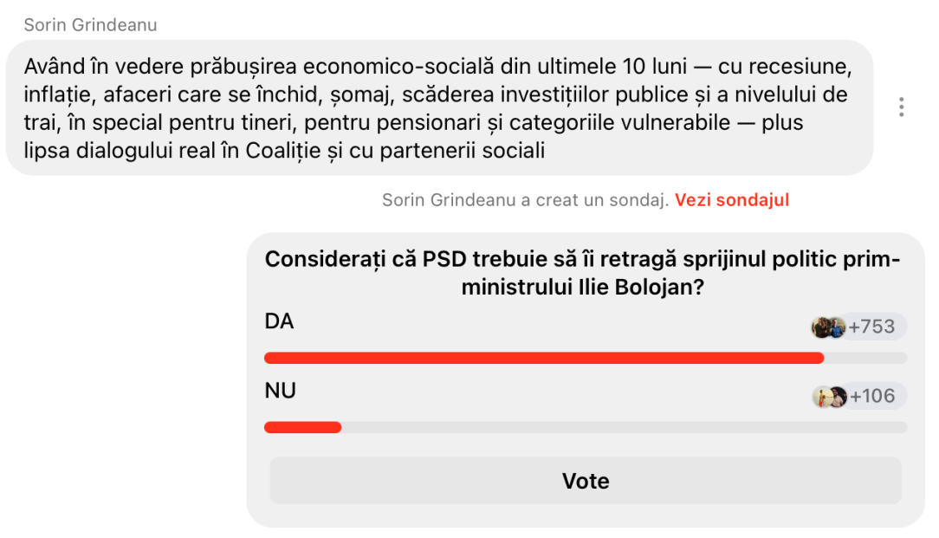Open the Vezi sondajul link
939x538 pixels.
732,200
